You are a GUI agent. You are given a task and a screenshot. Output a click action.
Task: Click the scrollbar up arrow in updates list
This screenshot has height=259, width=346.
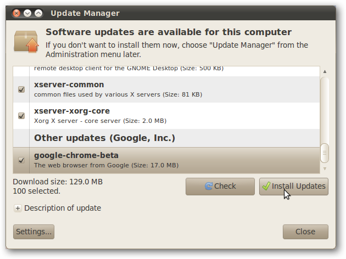click(x=325, y=71)
